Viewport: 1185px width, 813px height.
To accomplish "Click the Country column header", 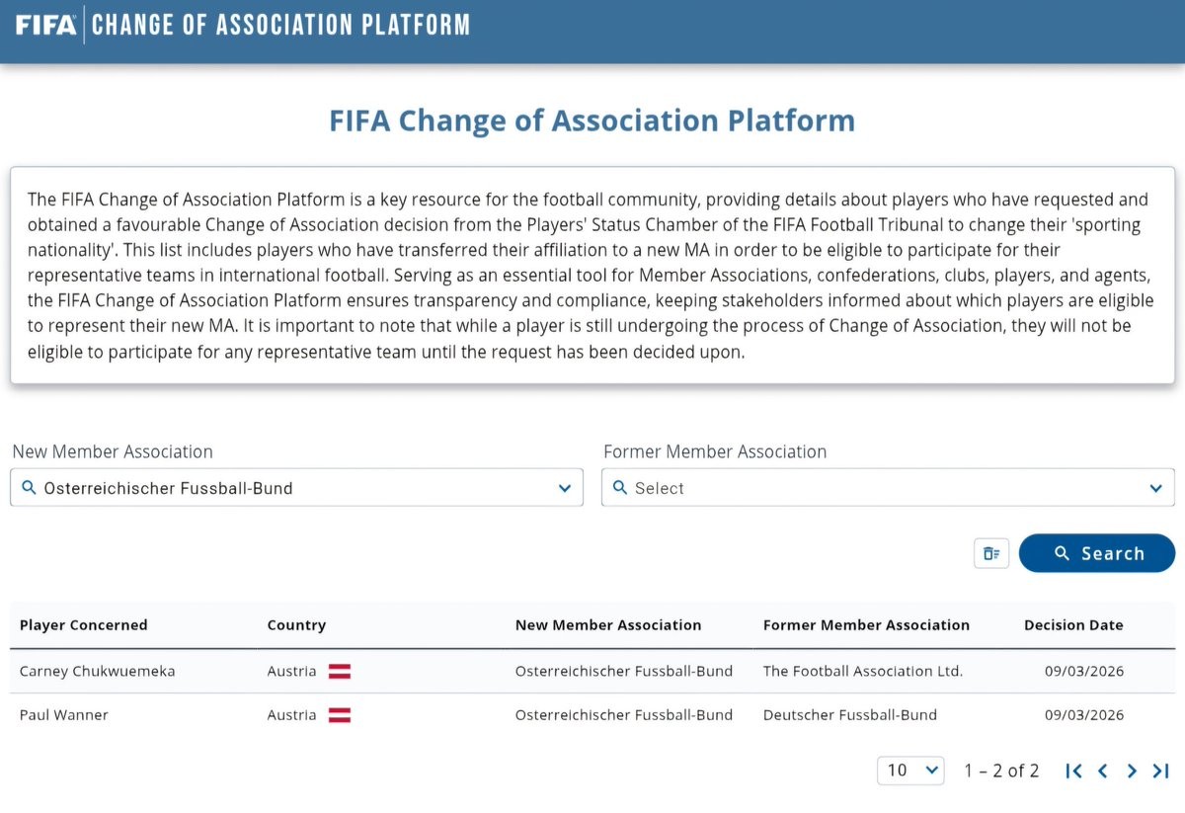I will [296, 625].
